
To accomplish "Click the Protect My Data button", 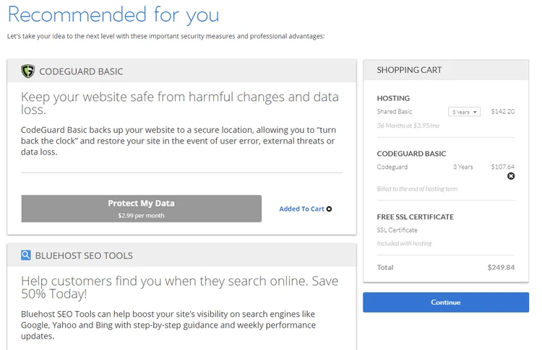I will coord(142,209).
